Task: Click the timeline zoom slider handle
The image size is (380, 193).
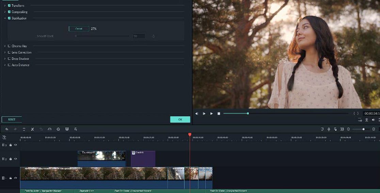Action: click(x=364, y=129)
